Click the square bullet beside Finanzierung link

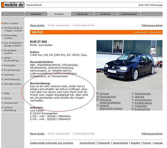click(x=133, y=94)
